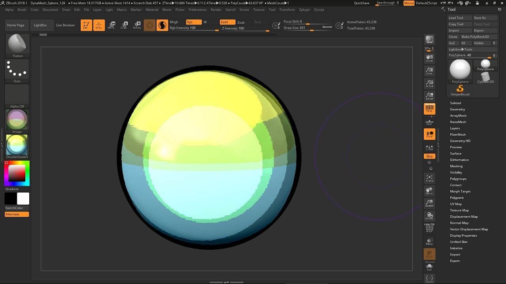Click the focal shift S curve icon
506x284 pixels.
pos(277,25)
